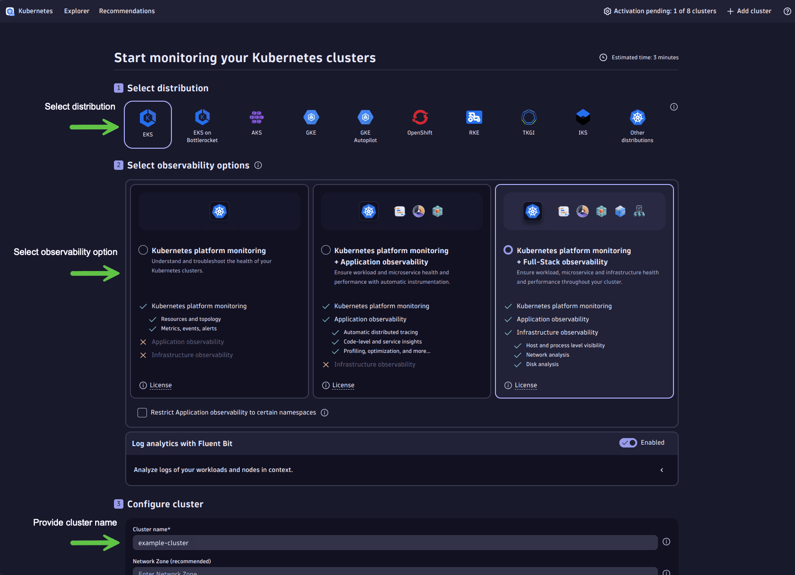The width and height of the screenshot is (795, 575).
Task: Select Other distributions icon
Action: (x=638, y=117)
